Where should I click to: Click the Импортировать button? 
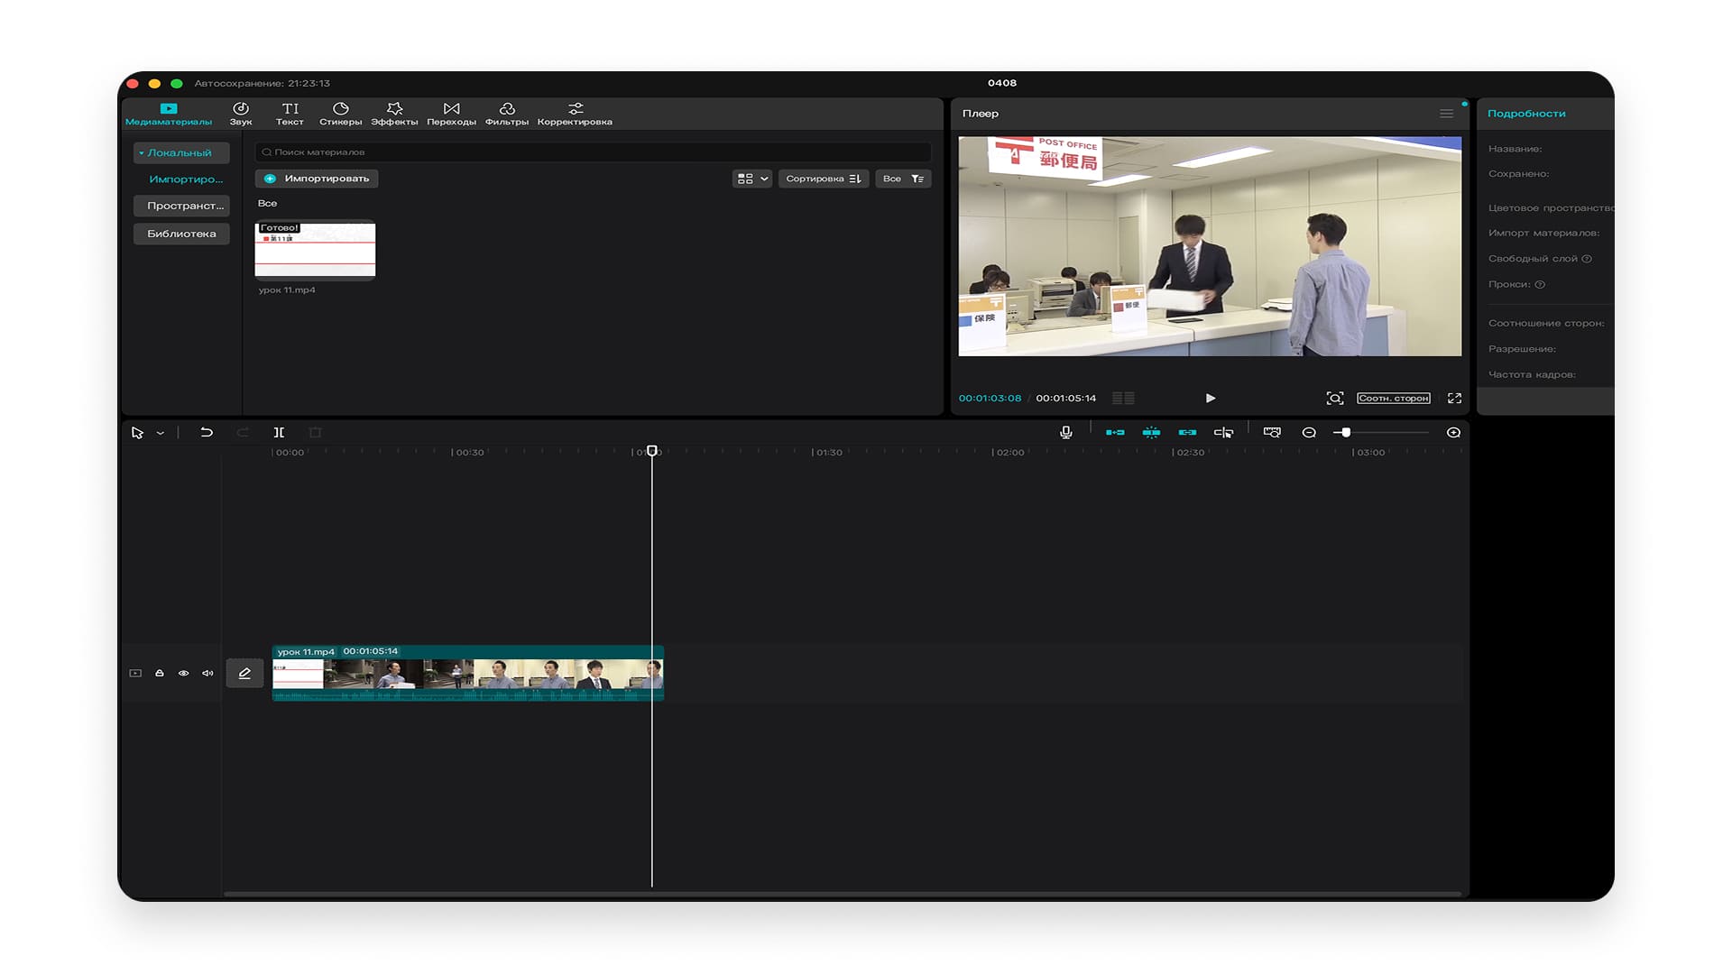coord(318,179)
